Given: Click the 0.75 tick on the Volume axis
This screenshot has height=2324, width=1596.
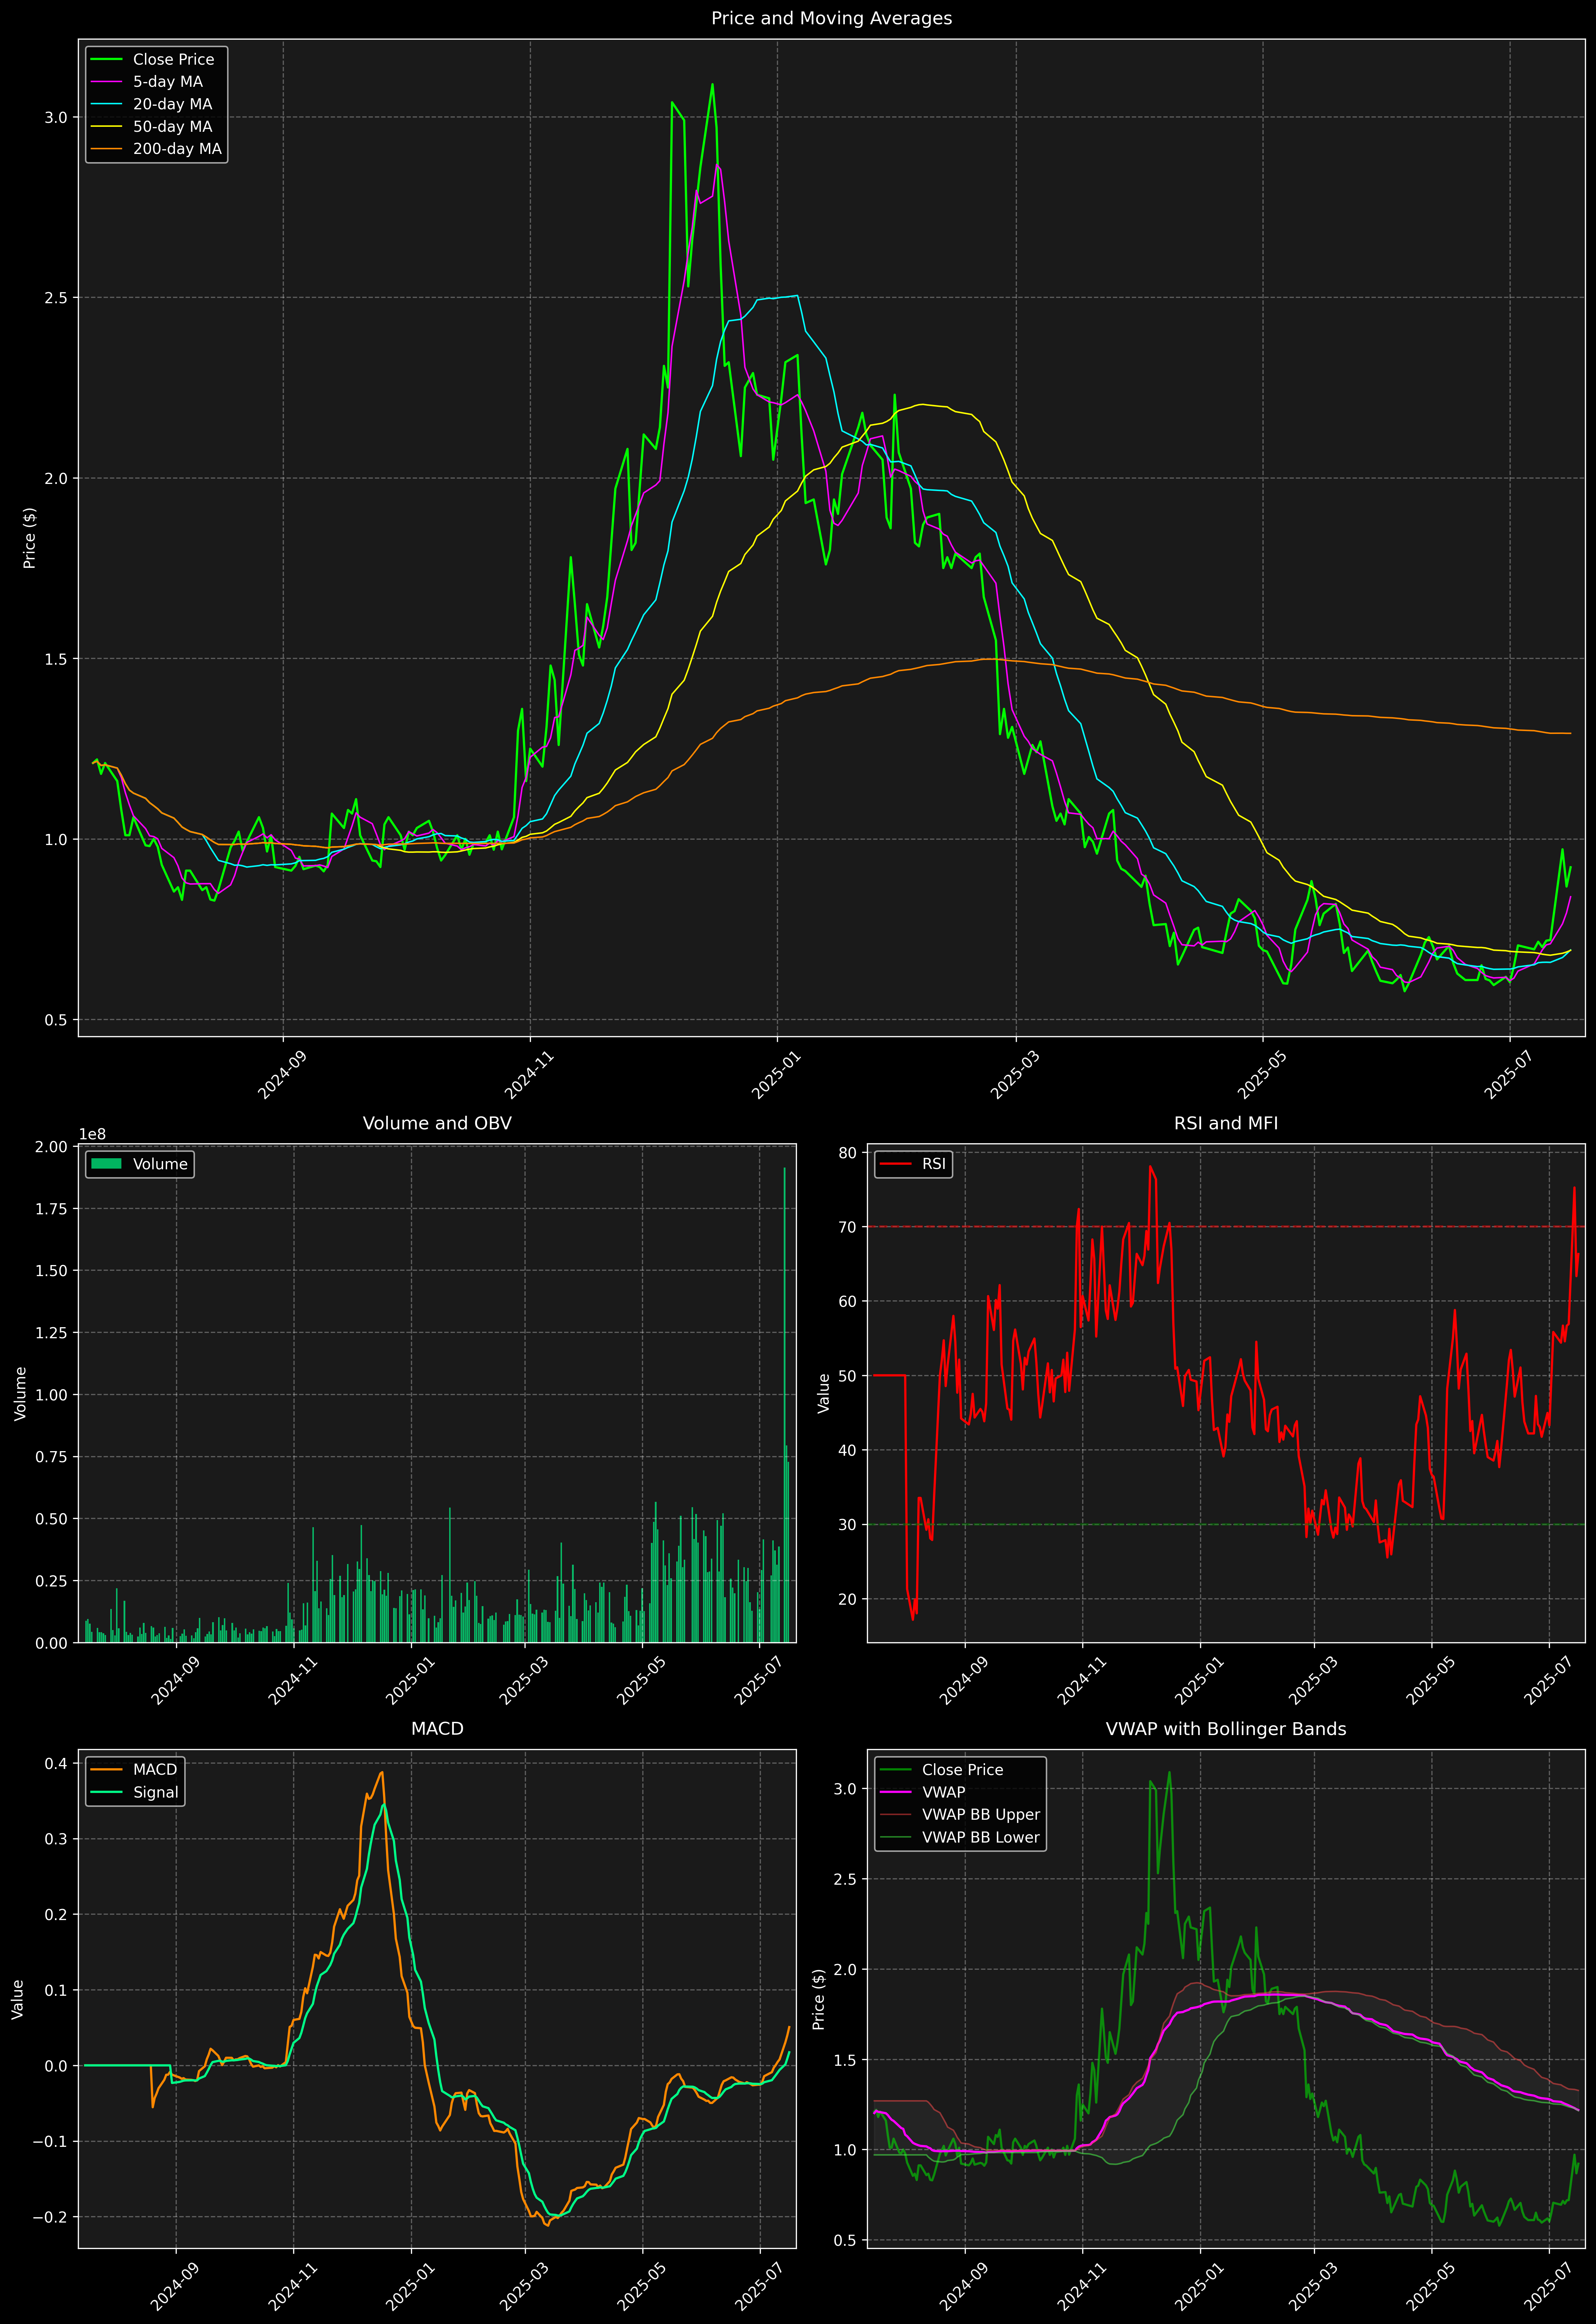Looking at the screenshot, I should point(51,1457).
